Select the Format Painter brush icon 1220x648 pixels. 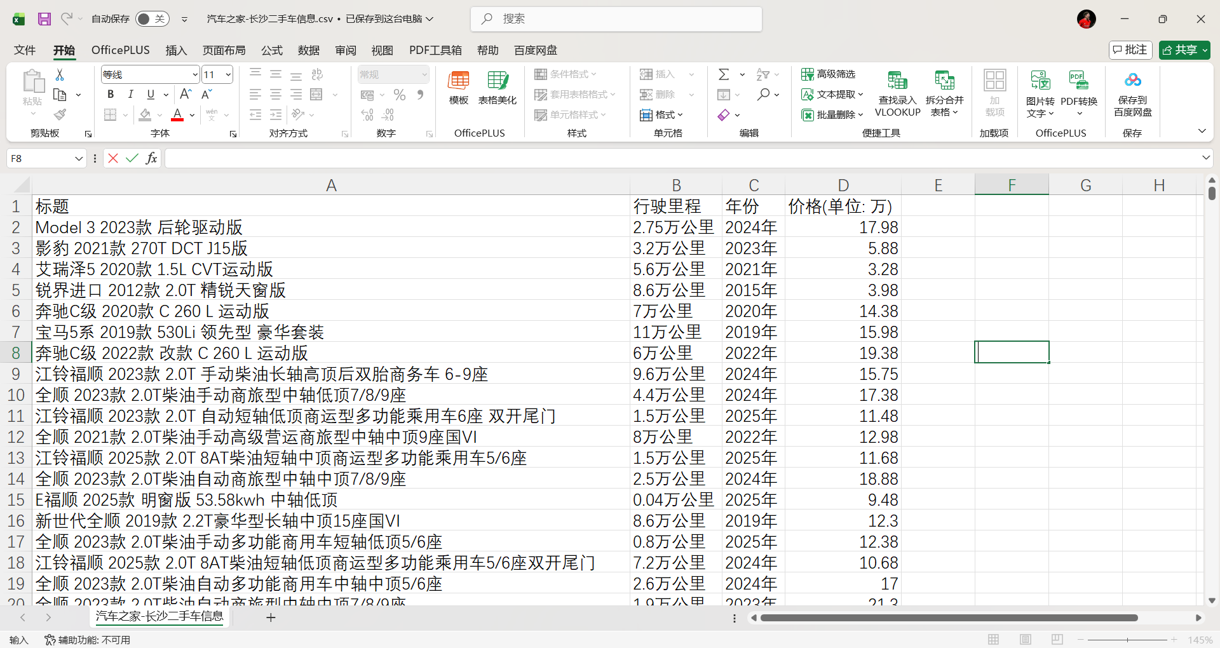[60, 114]
